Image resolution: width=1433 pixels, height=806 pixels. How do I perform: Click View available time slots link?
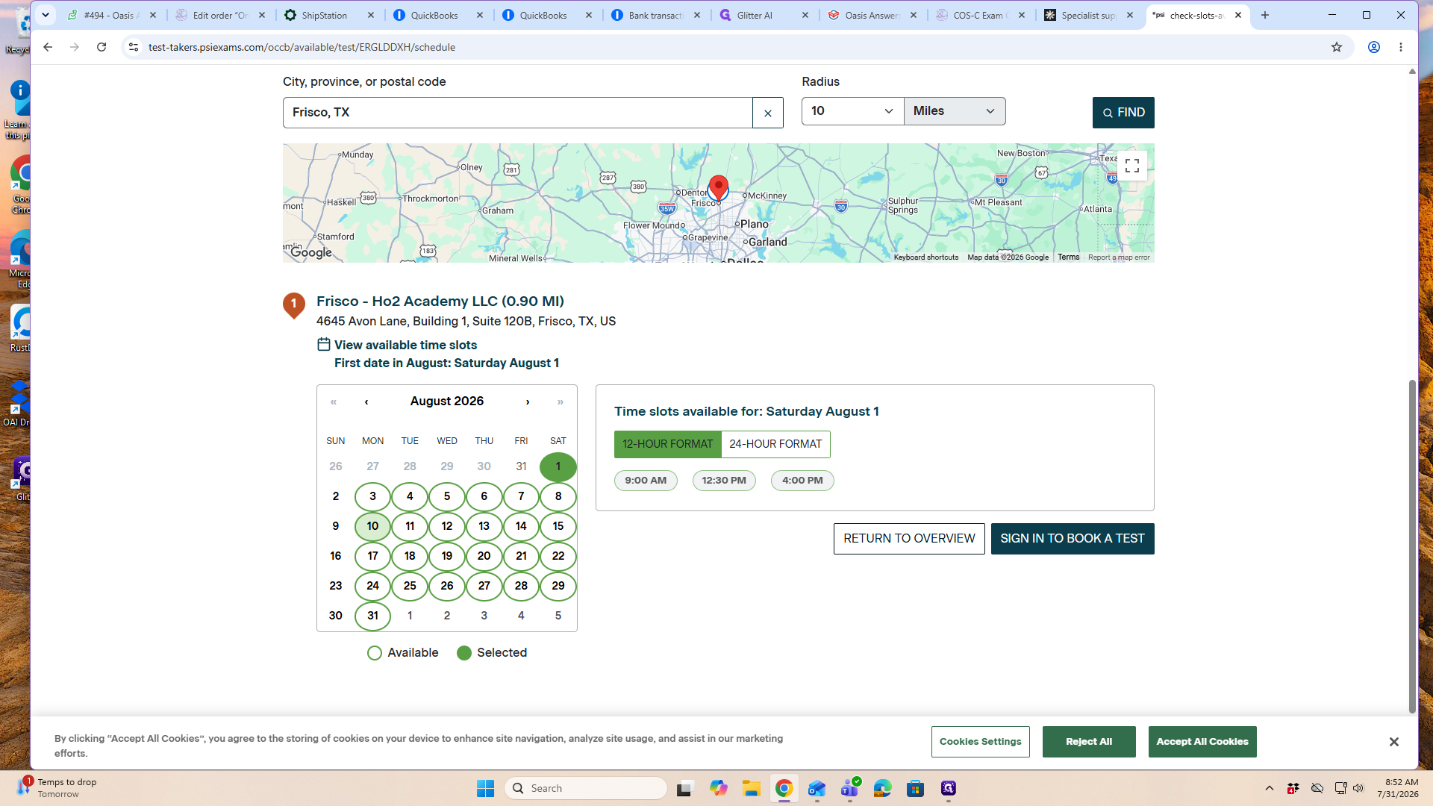tap(405, 345)
